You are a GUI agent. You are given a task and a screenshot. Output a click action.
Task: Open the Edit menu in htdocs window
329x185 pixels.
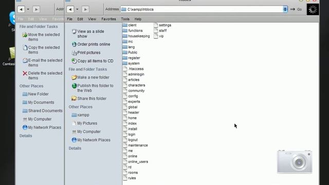tap(80, 19)
